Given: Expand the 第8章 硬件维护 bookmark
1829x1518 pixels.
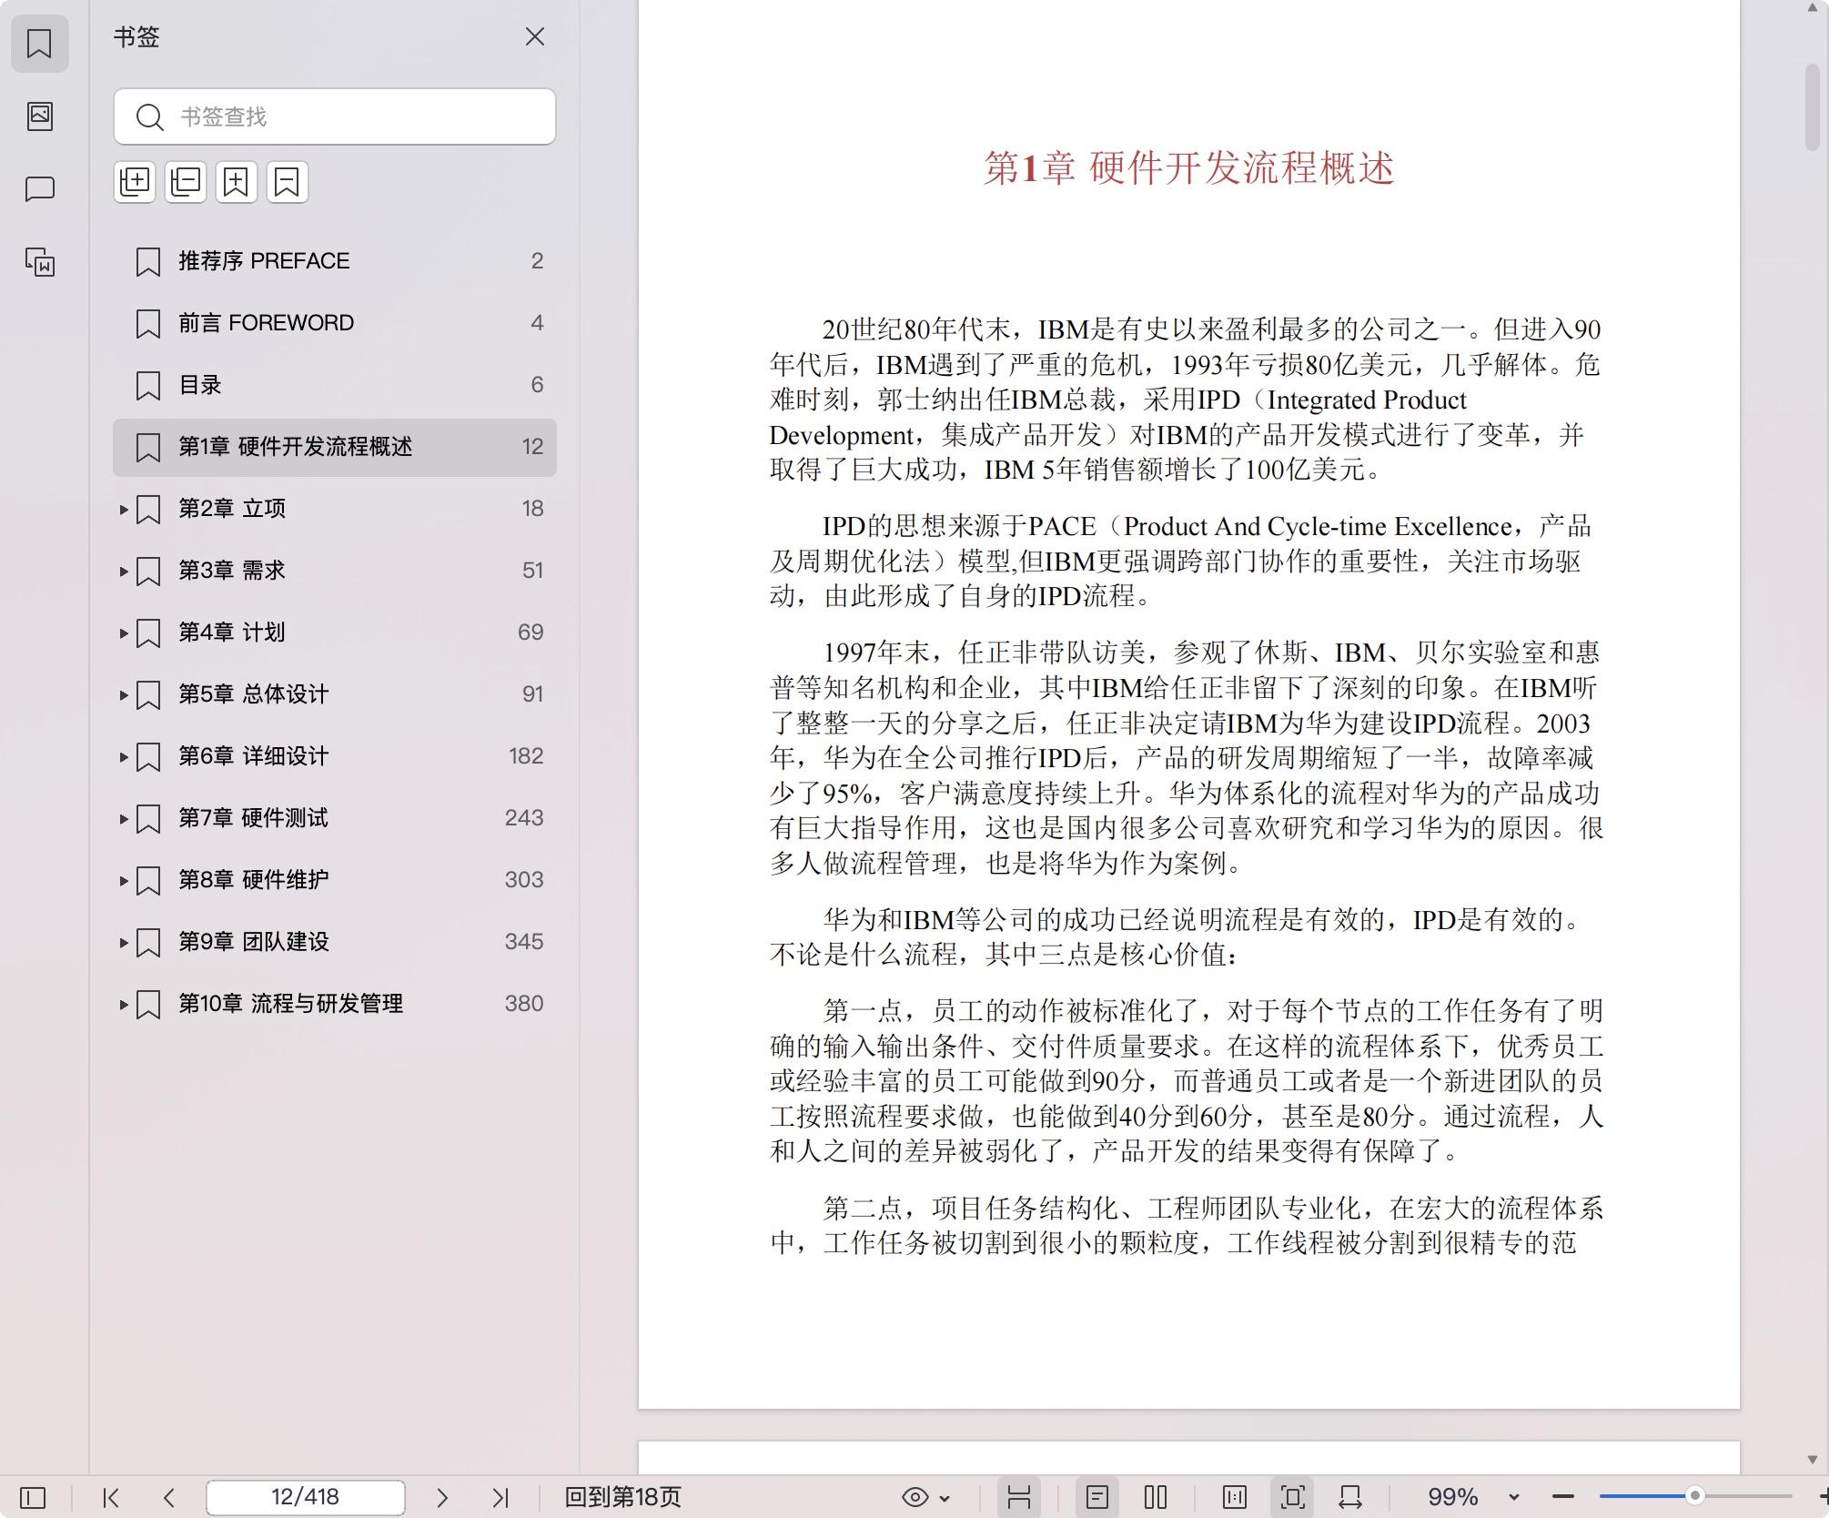Looking at the screenshot, I should (x=123, y=881).
